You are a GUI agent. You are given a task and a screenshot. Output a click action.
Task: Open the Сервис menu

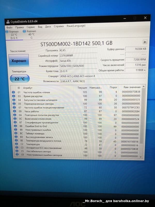point(31,27)
